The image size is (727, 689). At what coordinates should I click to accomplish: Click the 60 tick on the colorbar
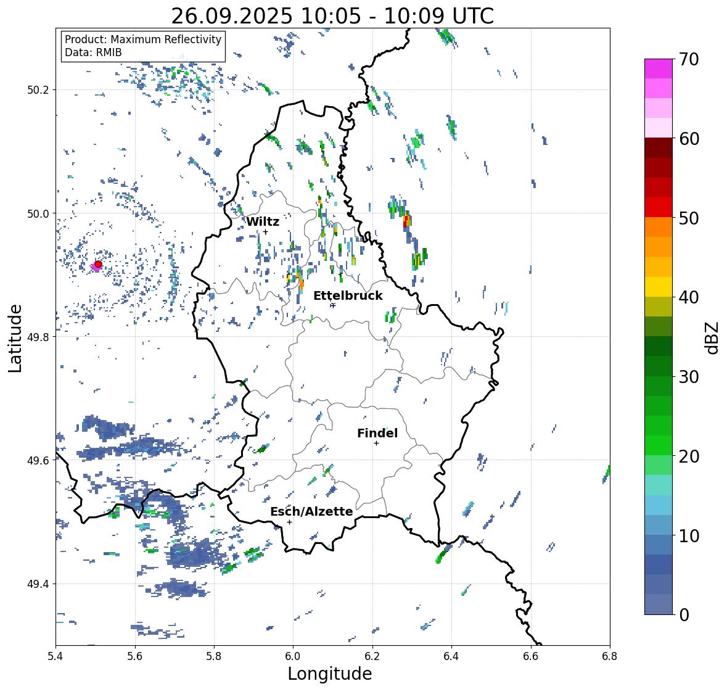point(689,139)
